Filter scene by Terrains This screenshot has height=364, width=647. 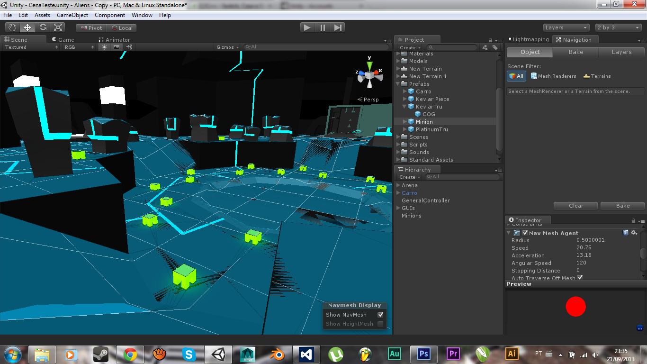(597, 76)
